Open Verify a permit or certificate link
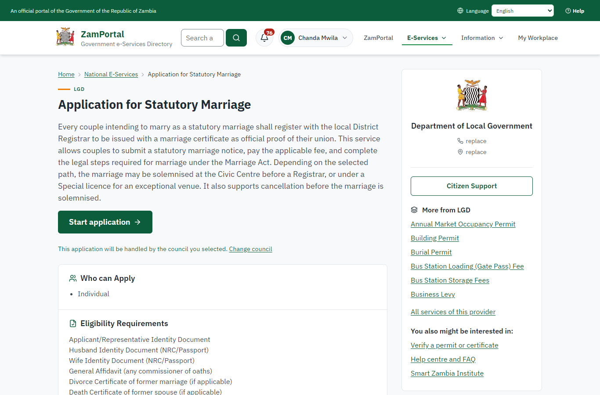 pyautogui.click(x=455, y=345)
